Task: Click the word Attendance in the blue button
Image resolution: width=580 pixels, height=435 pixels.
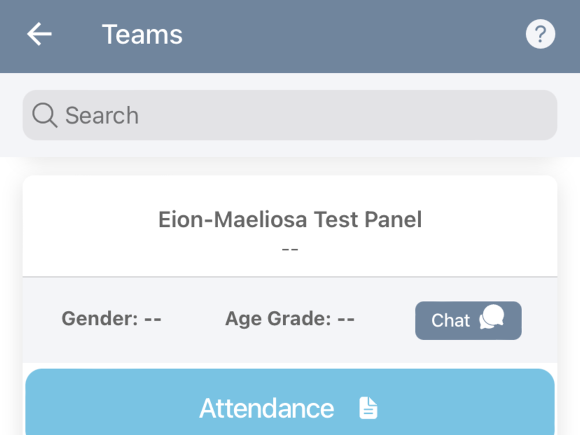Action: tap(266, 408)
